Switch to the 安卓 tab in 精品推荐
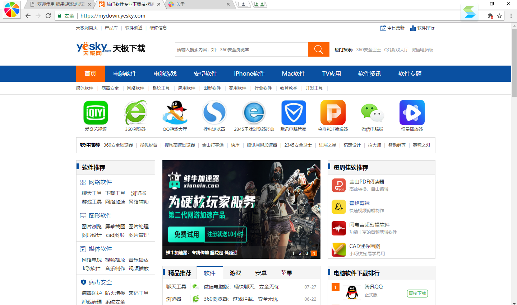Image resolution: width=517 pixels, height=305 pixels. [x=261, y=273]
